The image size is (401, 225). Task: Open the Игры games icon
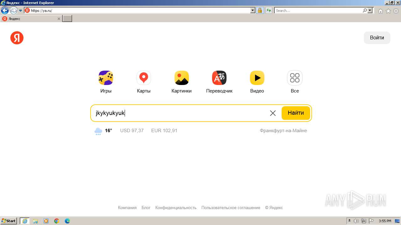(x=106, y=78)
